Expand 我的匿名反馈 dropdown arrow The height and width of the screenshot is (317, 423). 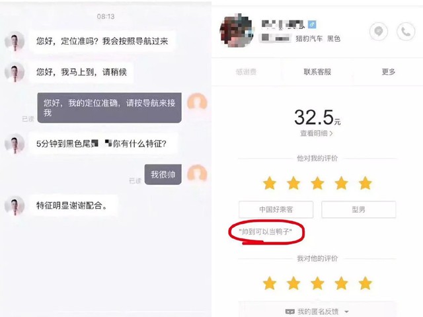(346, 312)
